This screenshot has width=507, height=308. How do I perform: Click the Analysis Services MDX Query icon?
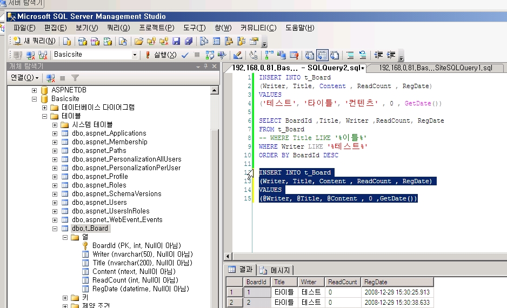coord(83,41)
